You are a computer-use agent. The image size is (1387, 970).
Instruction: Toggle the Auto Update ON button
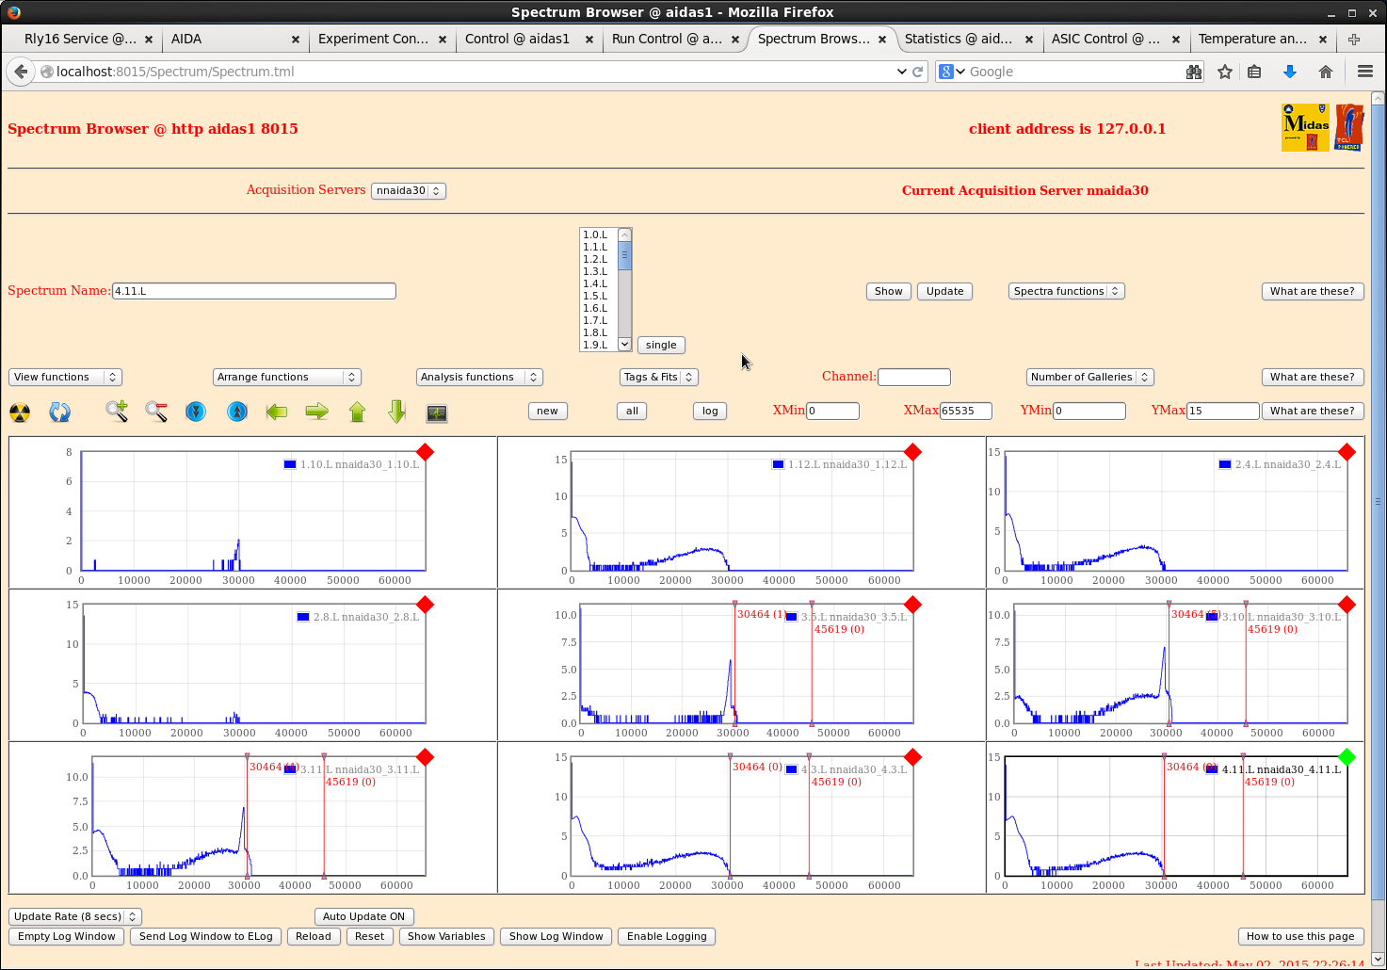pos(363,916)
